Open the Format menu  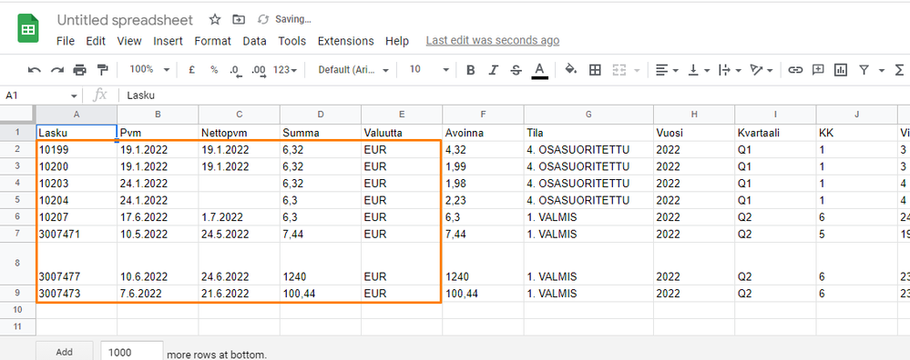pos(212,41)
